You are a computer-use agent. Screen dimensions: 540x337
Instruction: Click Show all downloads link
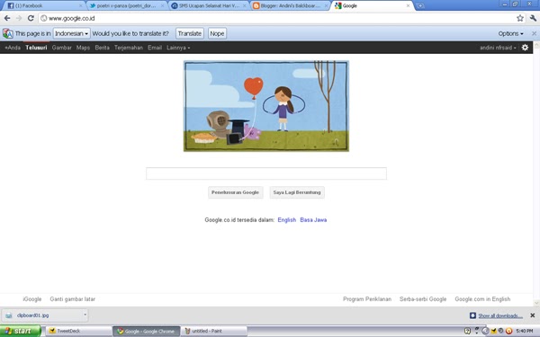[500, 315]
